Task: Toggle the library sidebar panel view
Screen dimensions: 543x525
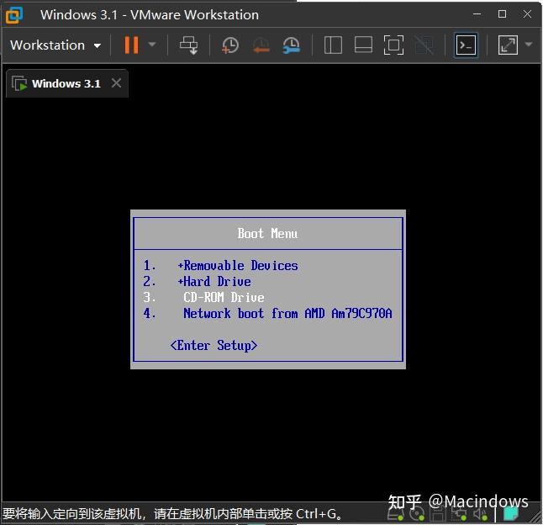Action: point(333,45)
